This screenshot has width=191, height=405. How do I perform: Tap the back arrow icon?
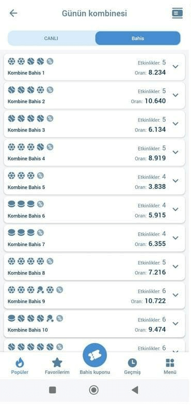pyautogui.click(x=13, y=13)
